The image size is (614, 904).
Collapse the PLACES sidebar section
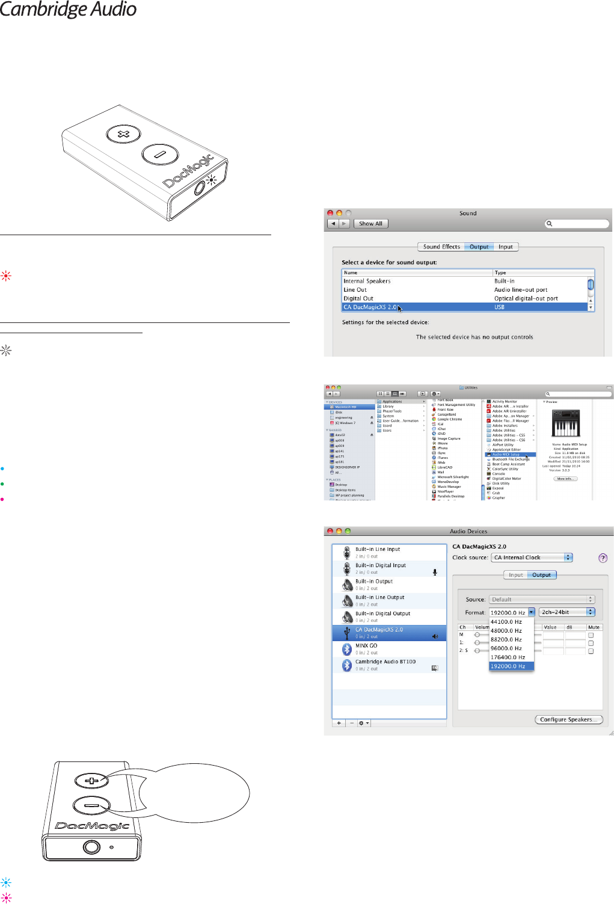click(327, 480)
